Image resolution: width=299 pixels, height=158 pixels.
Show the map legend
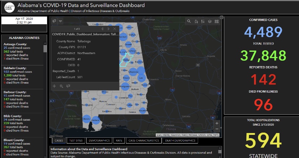coord(203,21)
